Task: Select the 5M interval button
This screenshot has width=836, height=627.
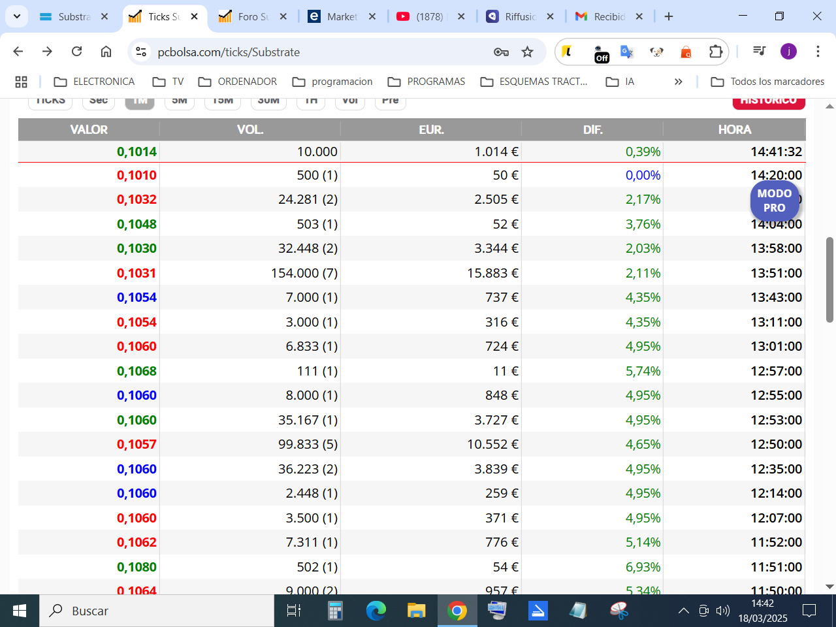Action: [180, 101]
